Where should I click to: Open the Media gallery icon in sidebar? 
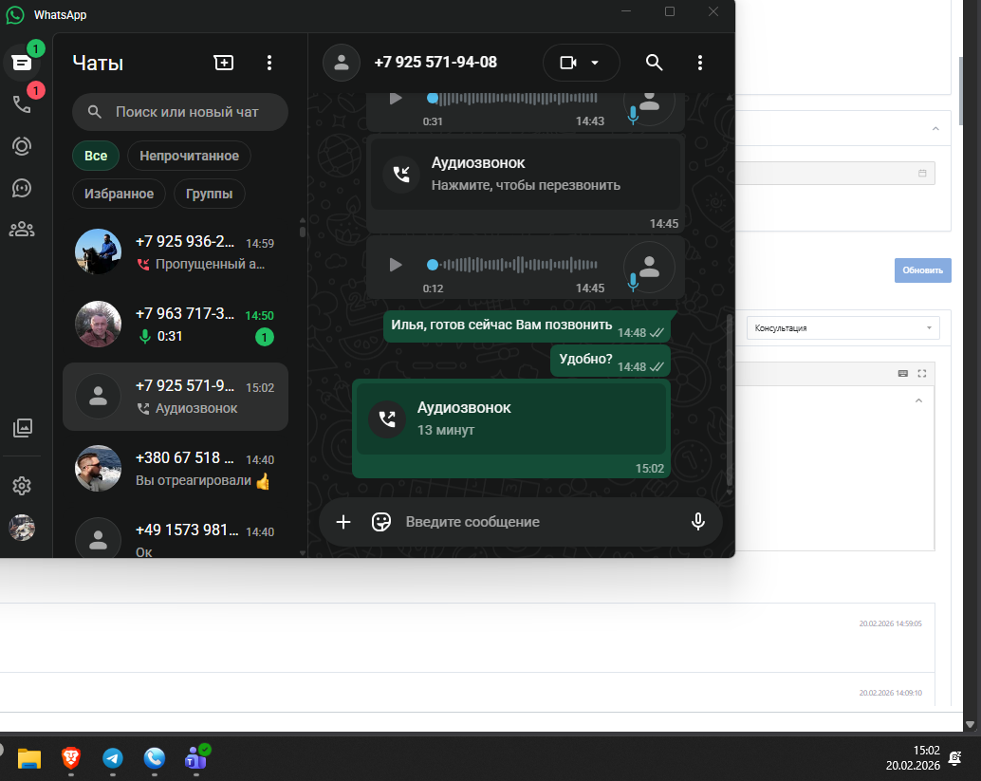(23, 428)
